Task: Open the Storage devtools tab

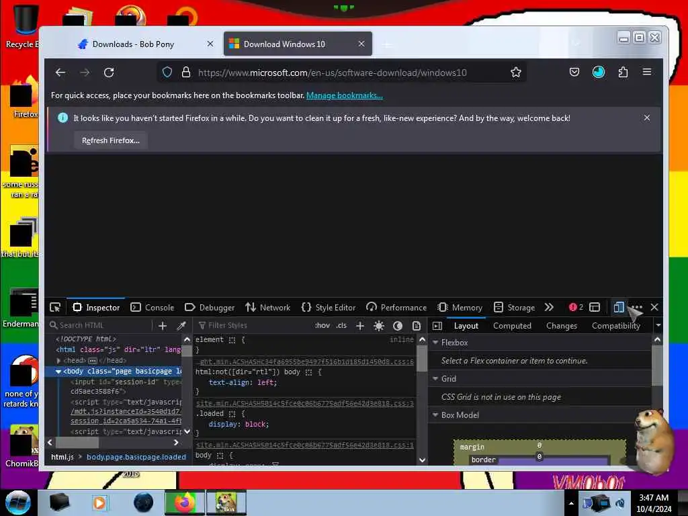Action: [515, 307]
